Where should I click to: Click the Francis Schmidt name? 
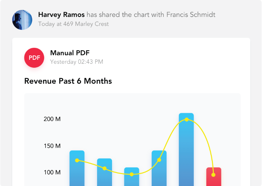(x=191, y=15)
